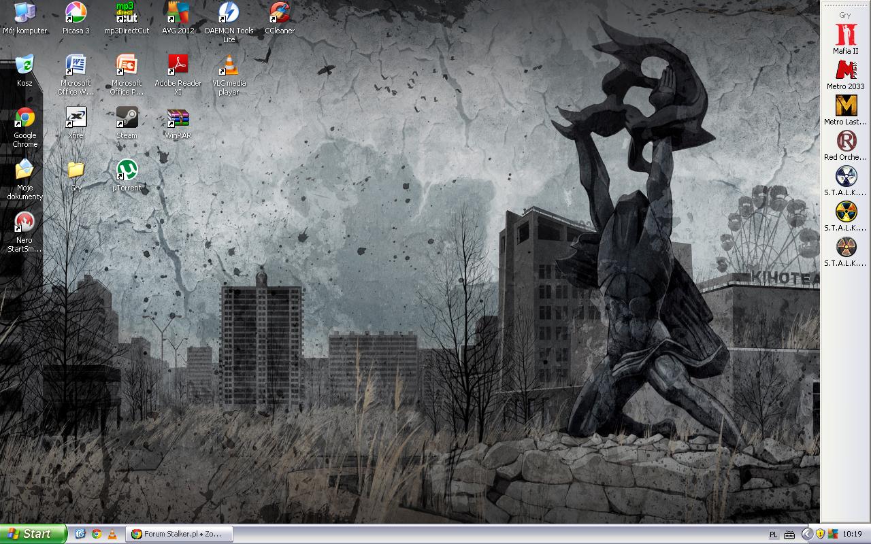Open the Google Chrome desktop shortcut
871x544 pixels.
(24, 127)
